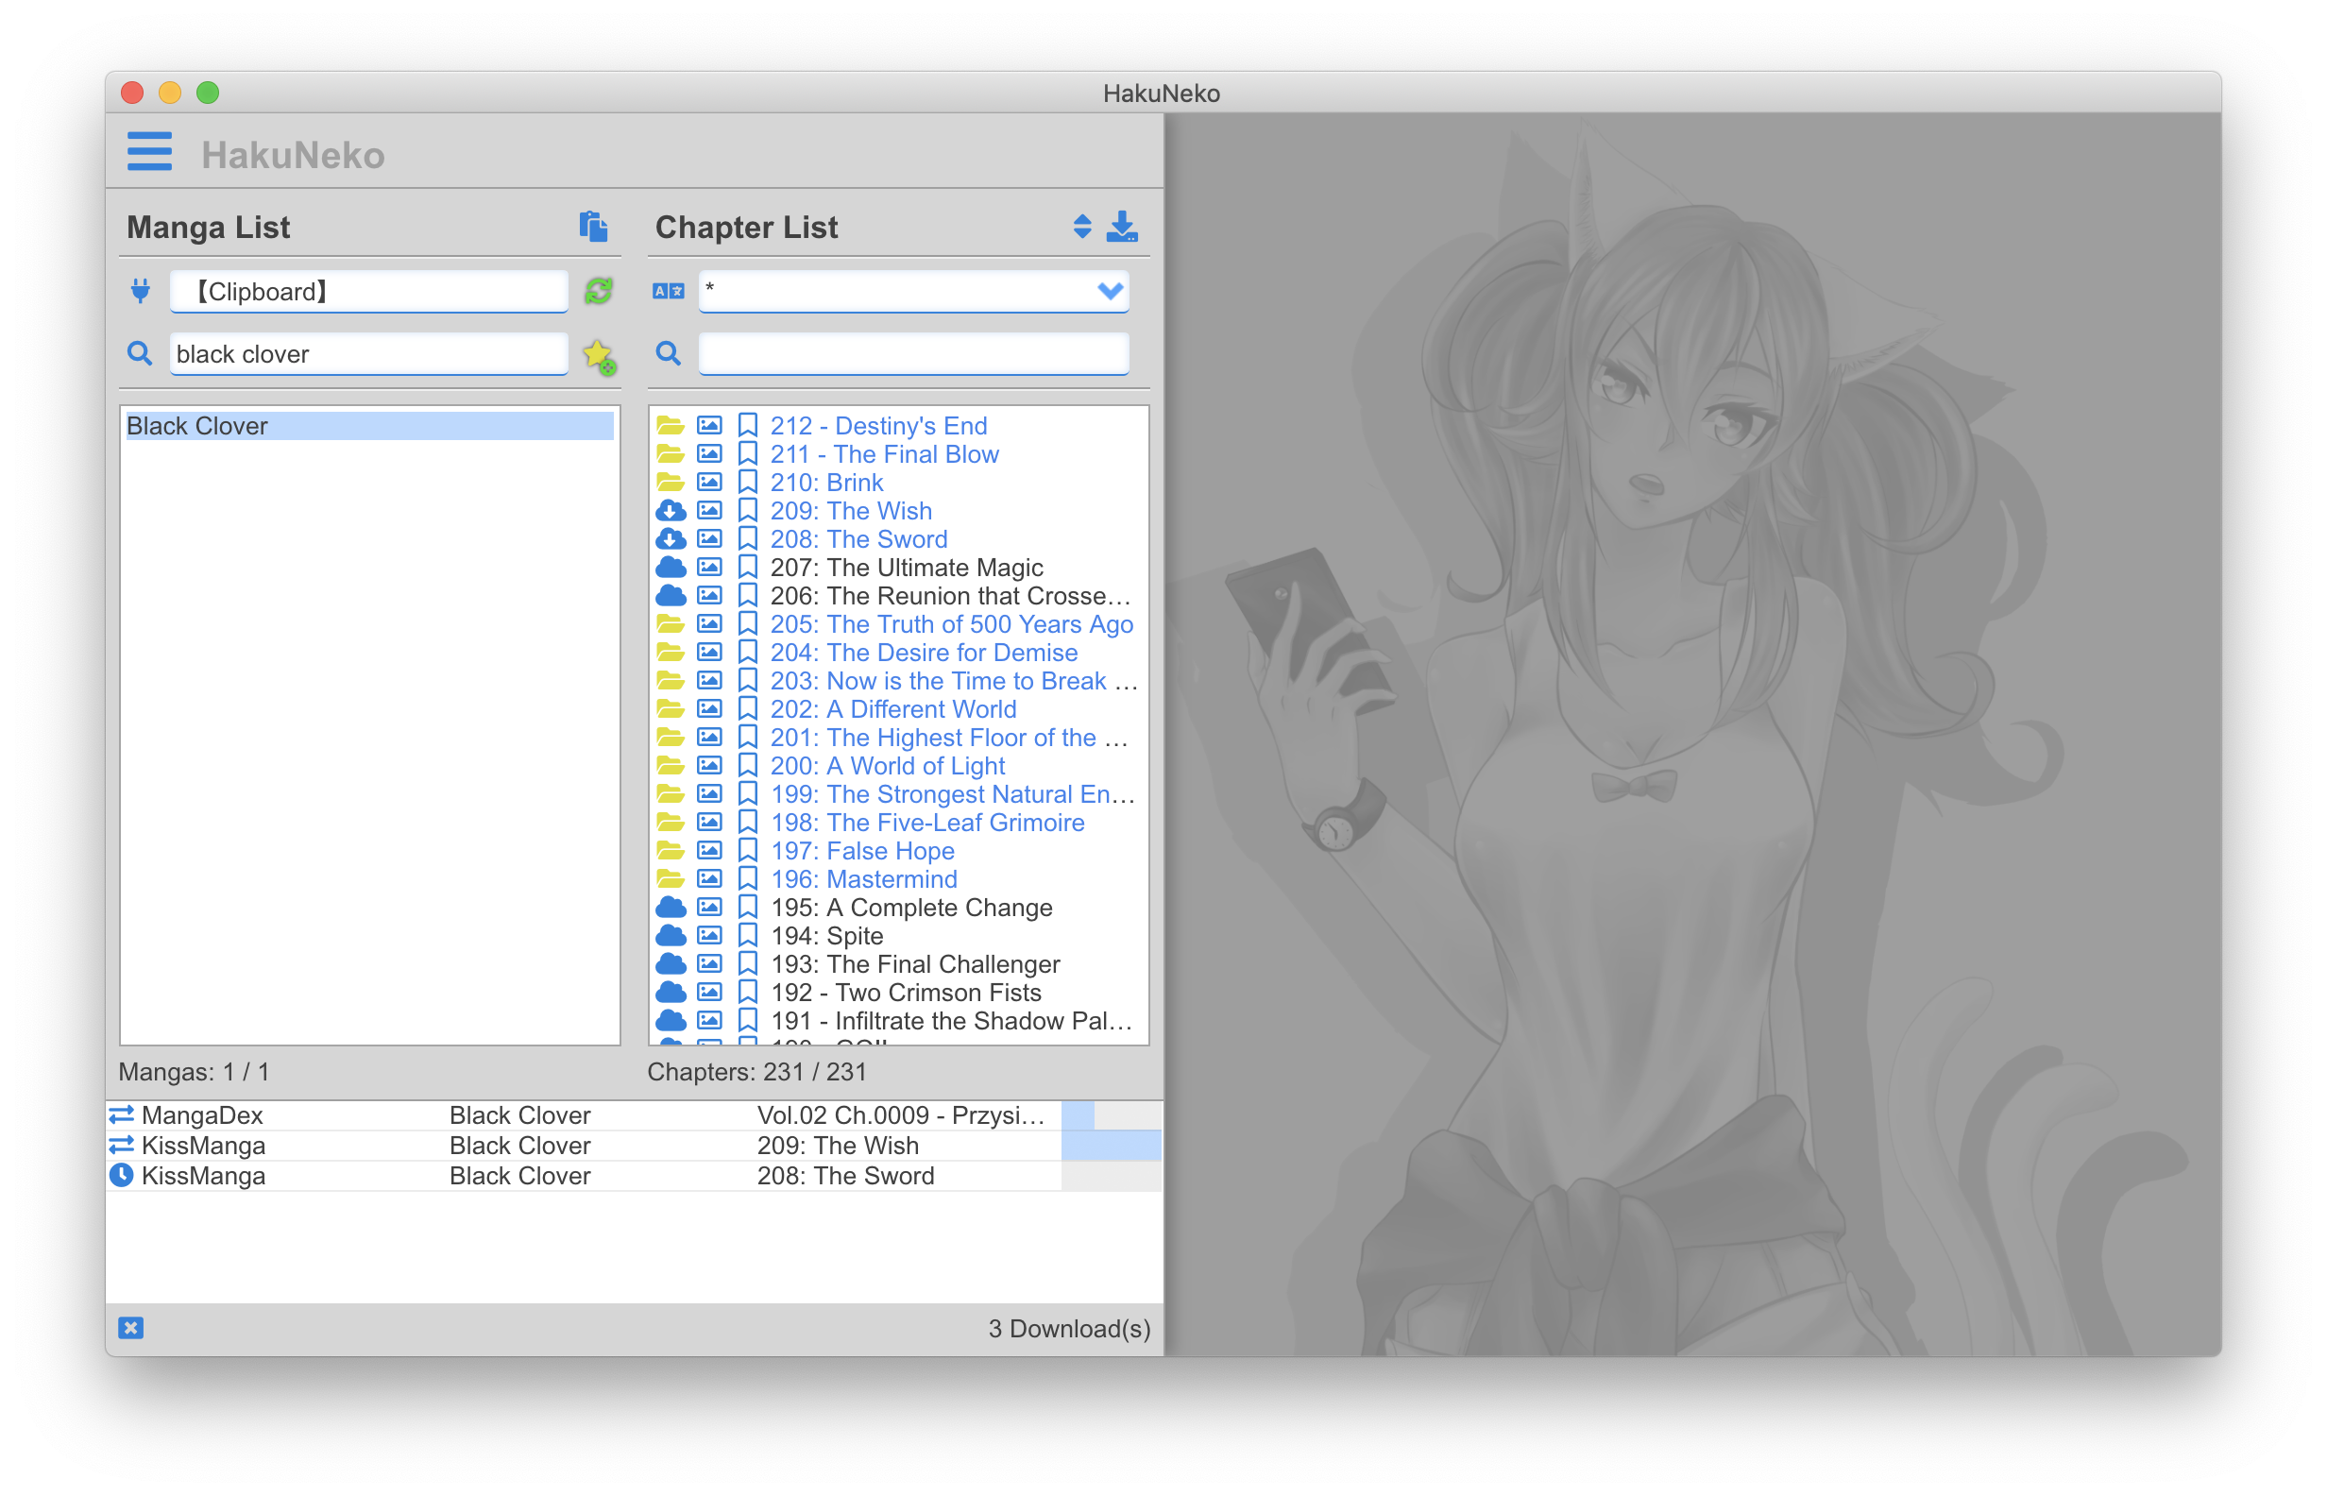2327x1496 pixels.
Task: Click the chapter language filter icon
Action: pos(669,291)
